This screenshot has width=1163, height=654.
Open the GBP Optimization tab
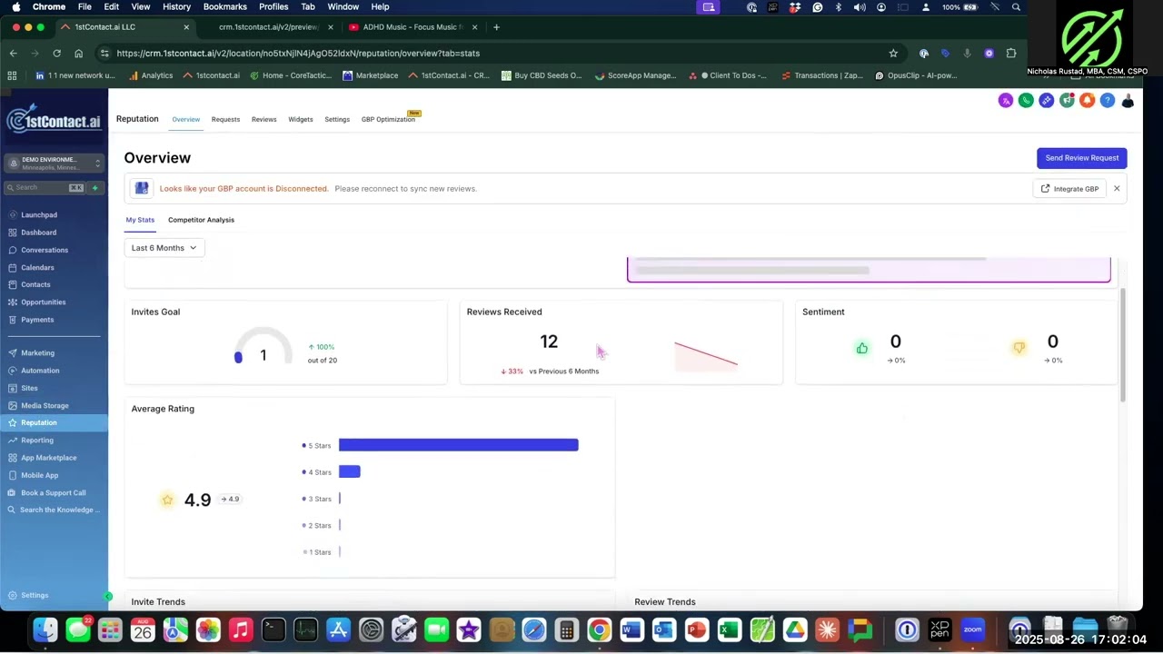pos(389,119)
